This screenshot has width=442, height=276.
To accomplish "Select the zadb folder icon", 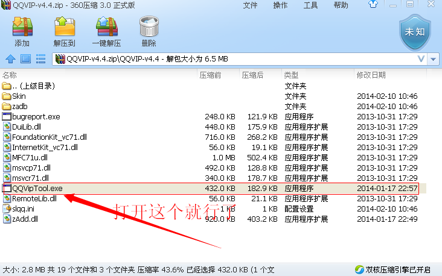I will pyautogui.click(x=7, y=106).
